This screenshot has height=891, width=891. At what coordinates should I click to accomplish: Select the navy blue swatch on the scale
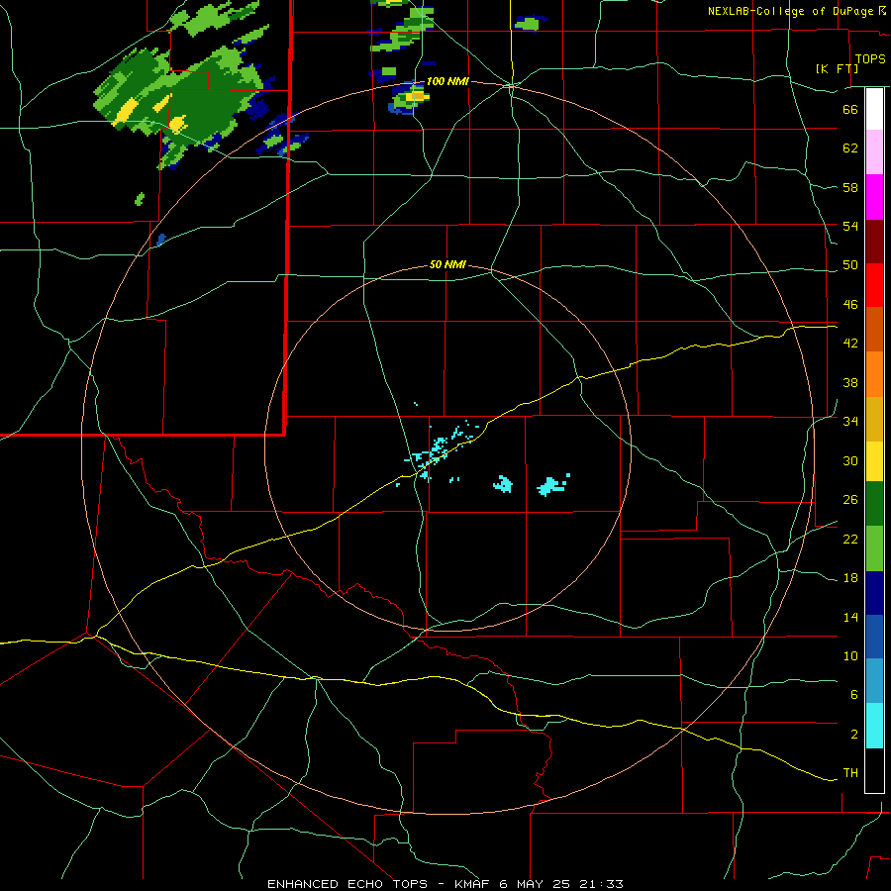coord(874,593)
